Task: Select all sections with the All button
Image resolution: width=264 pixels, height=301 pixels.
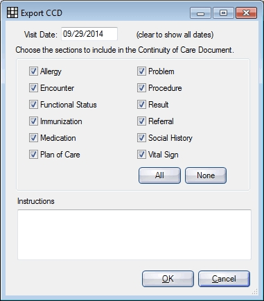Action: pyautogui.click(x=159, y=175)
